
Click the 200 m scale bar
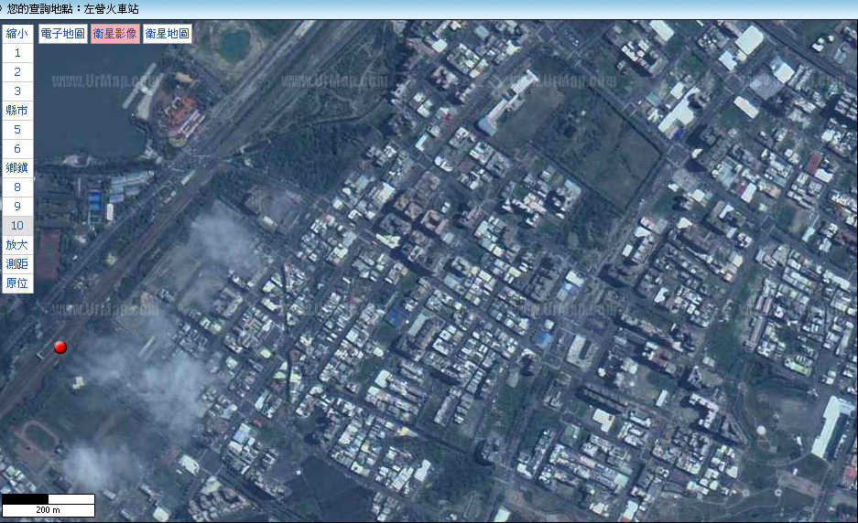(49, 506)
